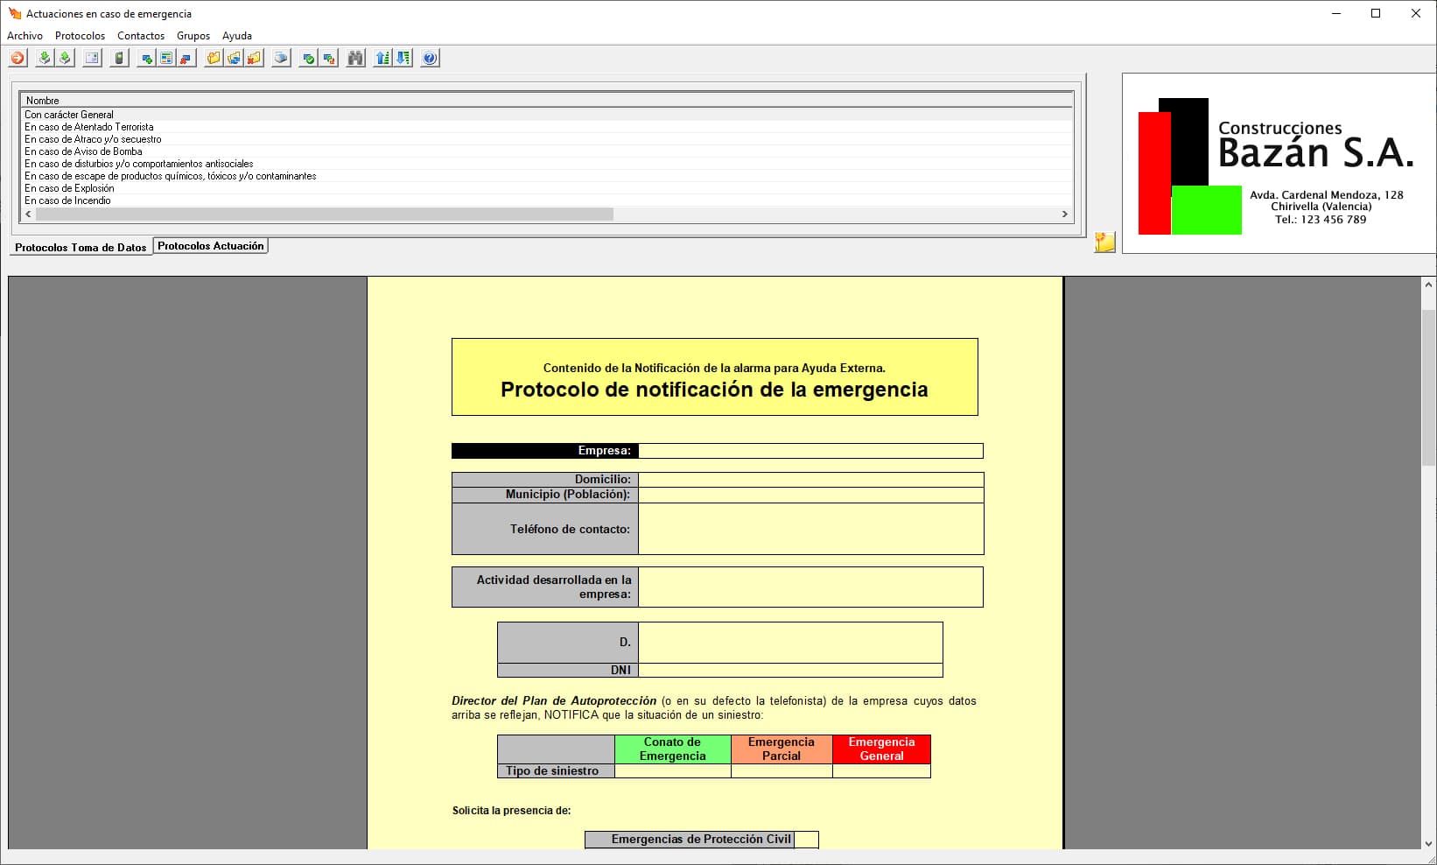Check the Emergencias de Protección Civil box
The height and width of the screenshot is (865, 1437).
[x=806, y=840]
